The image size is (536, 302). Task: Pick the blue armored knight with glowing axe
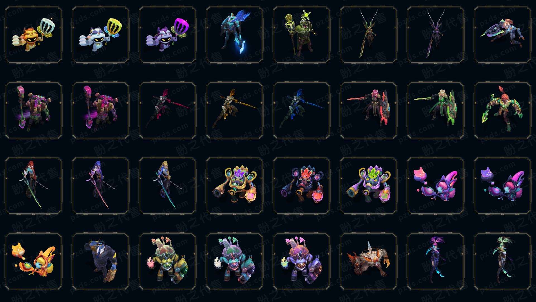pos(234,35)
